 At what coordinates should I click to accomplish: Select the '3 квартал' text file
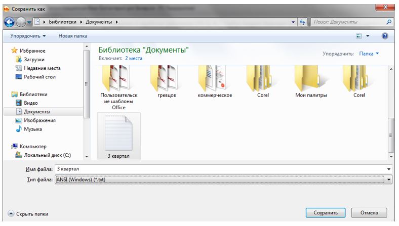(x=118, y=135)
